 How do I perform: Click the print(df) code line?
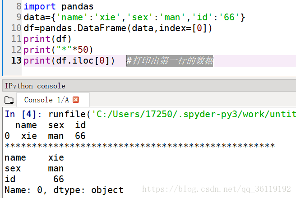(47, 39)
